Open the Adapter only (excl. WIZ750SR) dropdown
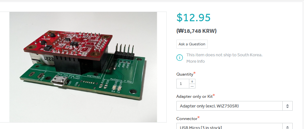Viewport: 304px width, 129px height. [x=235, y=106]
